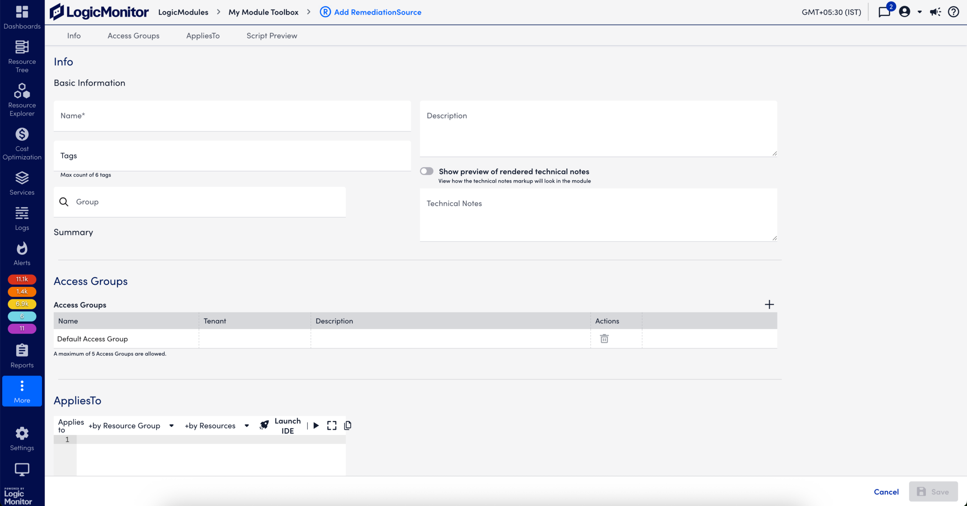Open Cost Optimization
The height and width of the screenshot is (506, 967).
22,144
